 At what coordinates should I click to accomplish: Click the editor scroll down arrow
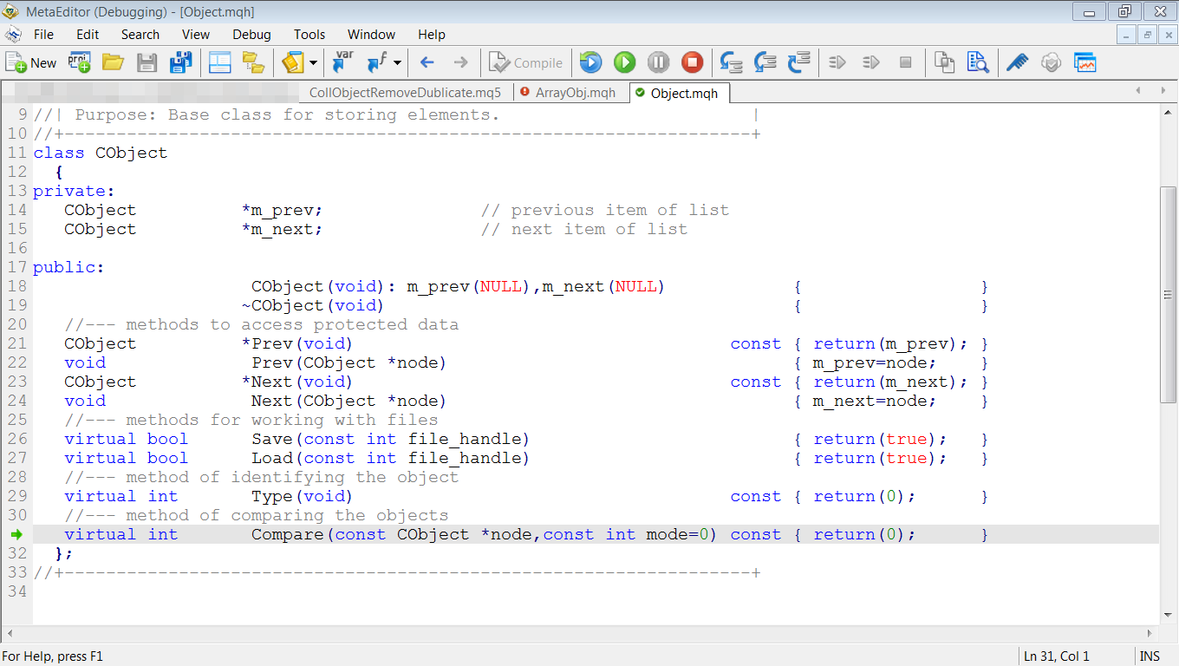[x=1168, y=617]
